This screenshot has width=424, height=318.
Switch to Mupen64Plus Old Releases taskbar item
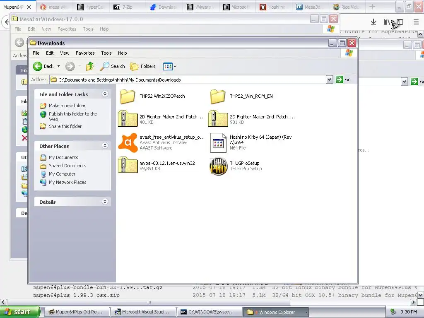point(77,312)
